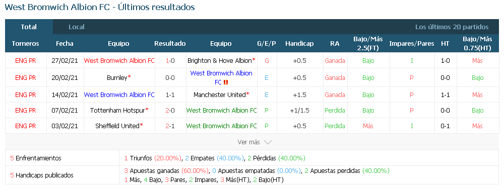Select the Total tab
This screenshot has height=188, width=504.
pyautogui.click(x=29, y=27)
